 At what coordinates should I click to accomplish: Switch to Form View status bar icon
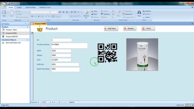187,105
